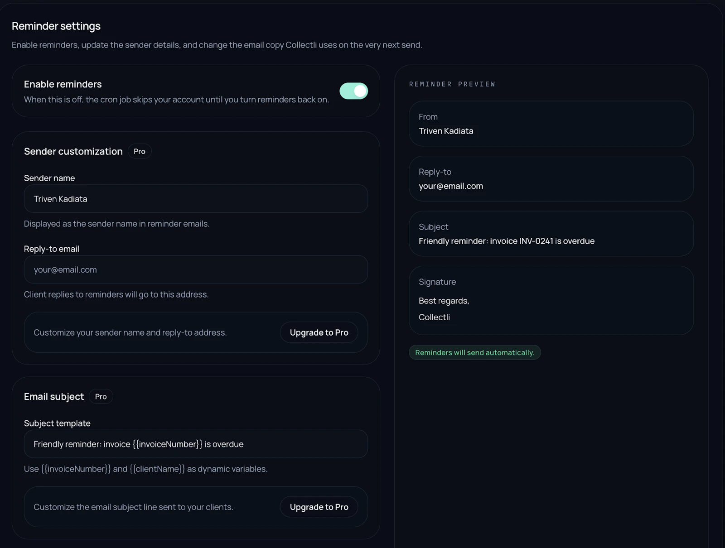The width and height of the screenshot is (725, 548).
Task: Click the Pro badge beside Email subject
Action: [x=101, y=396]
